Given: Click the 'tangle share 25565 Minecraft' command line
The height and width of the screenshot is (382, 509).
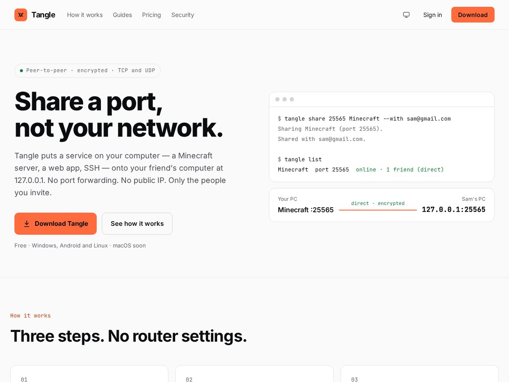Looking at the screenshot, I should 364,119.
